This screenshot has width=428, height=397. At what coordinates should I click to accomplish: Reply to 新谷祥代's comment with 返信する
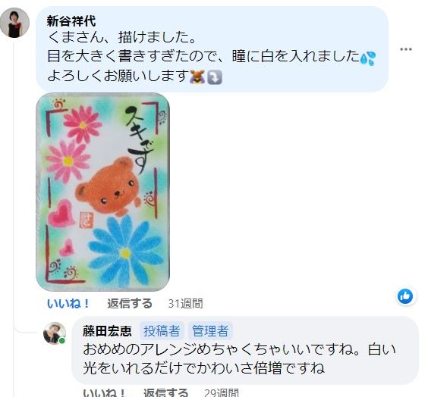pyautogui.click(x=130, y=304)
